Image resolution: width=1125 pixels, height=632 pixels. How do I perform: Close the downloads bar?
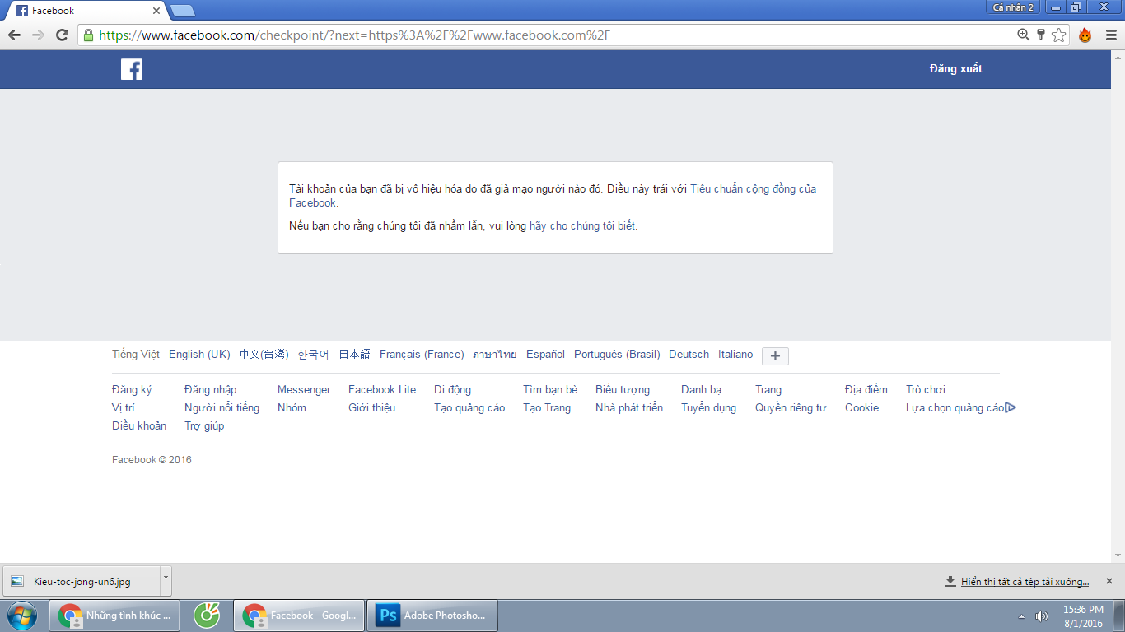click(1109, 581)
